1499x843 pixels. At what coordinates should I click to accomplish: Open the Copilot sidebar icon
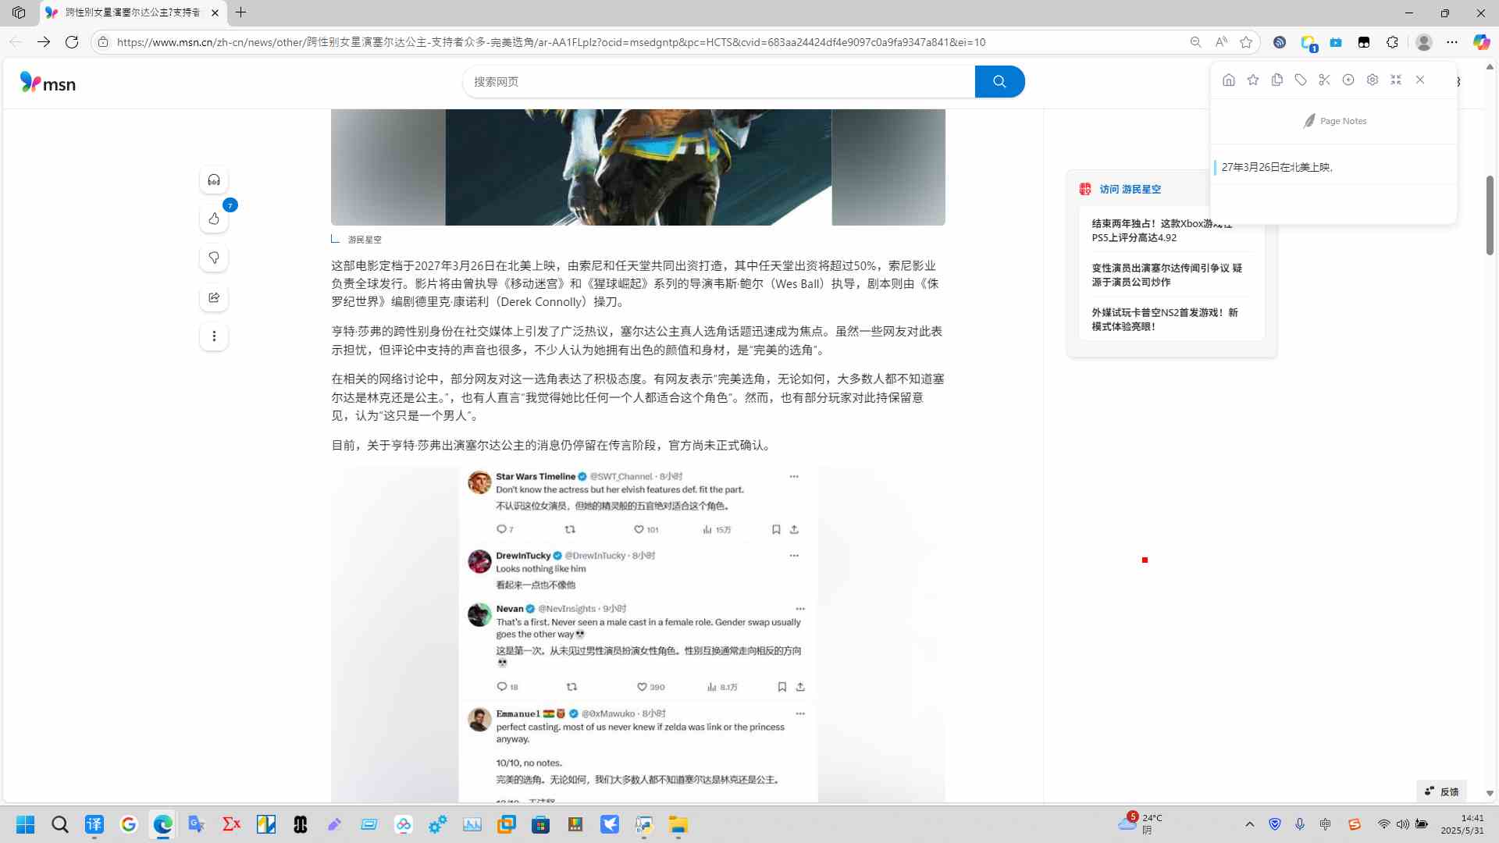click(x=1481, y=42)
